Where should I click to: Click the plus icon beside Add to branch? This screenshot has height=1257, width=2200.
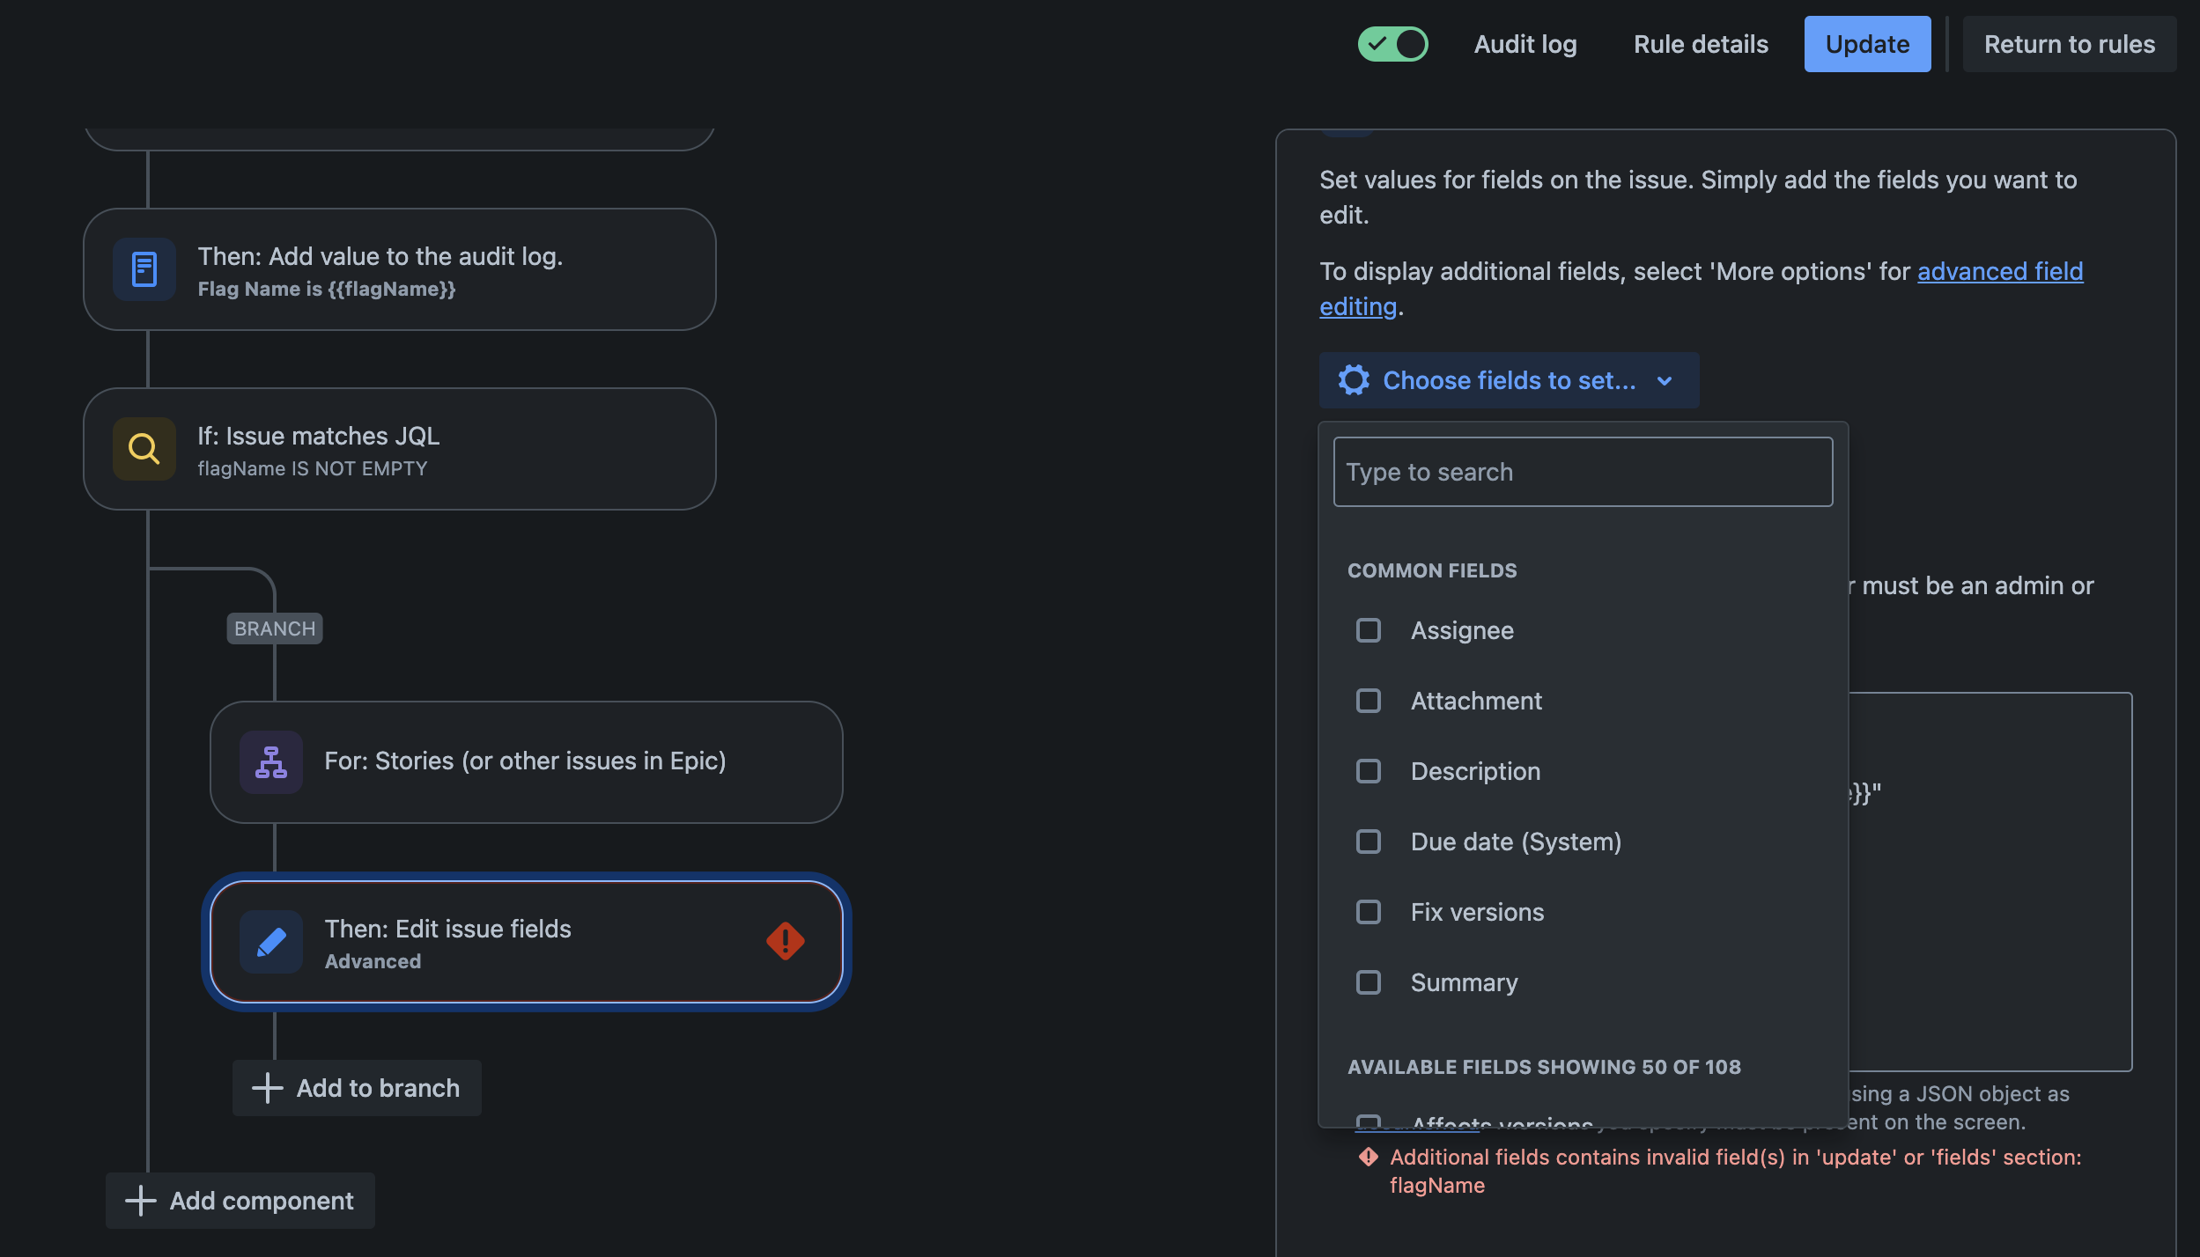click(x=268, y=1088)
